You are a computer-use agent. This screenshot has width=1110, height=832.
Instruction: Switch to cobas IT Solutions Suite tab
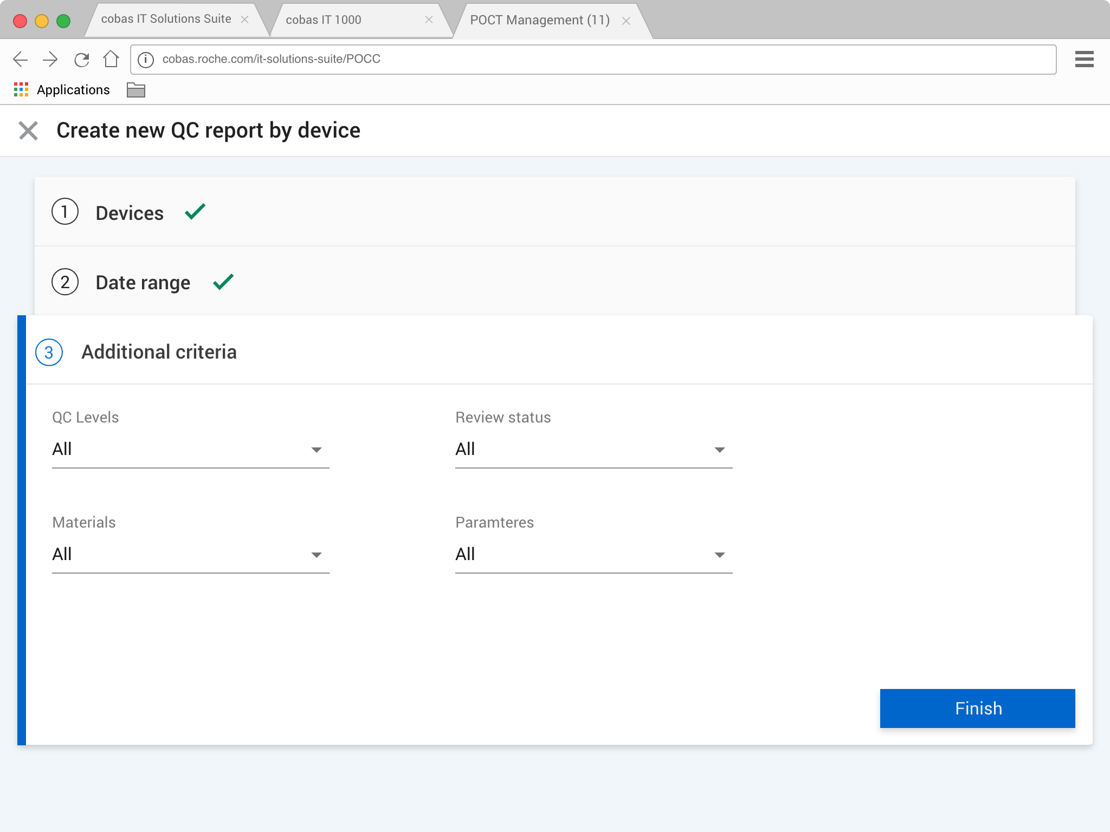coord(166,19)
